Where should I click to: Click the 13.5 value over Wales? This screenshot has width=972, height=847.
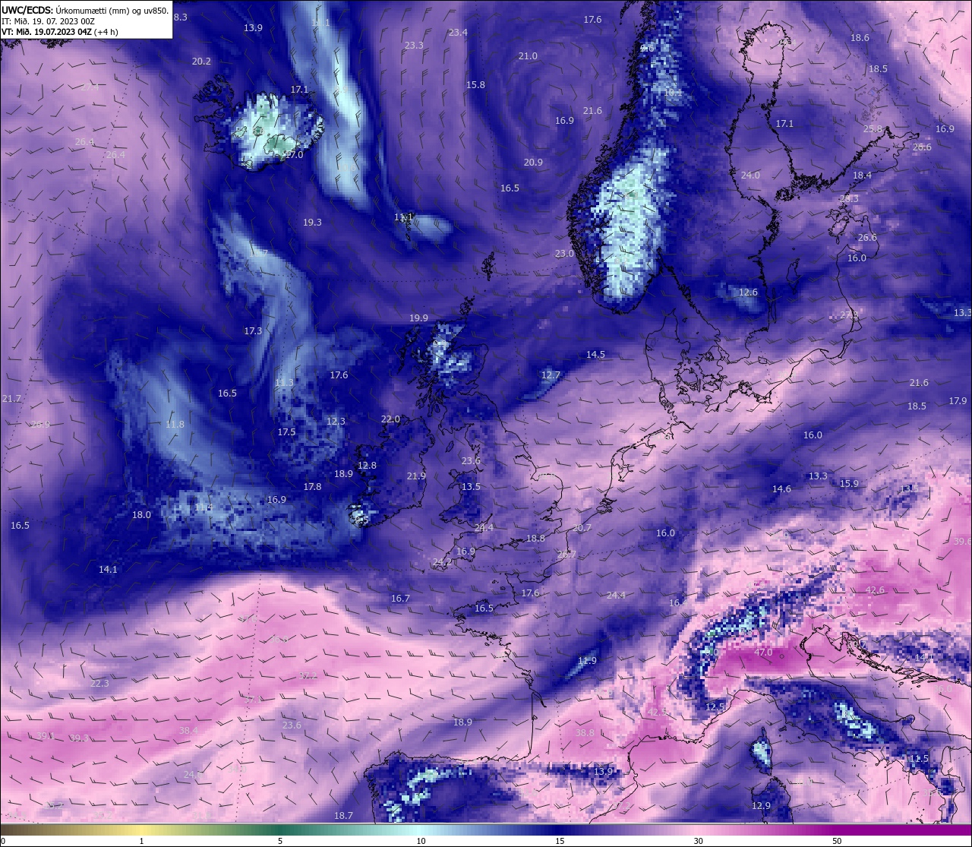pyautogui.click(x=471, y=486)
